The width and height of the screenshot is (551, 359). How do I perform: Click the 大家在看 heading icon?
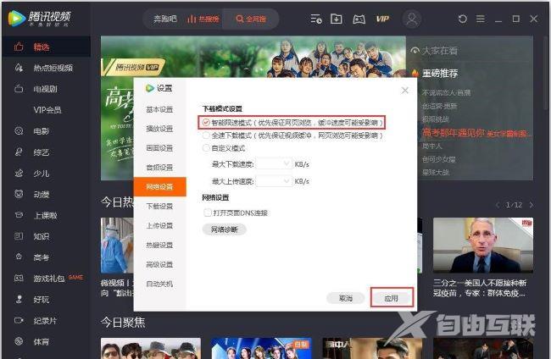pos(415,51)
